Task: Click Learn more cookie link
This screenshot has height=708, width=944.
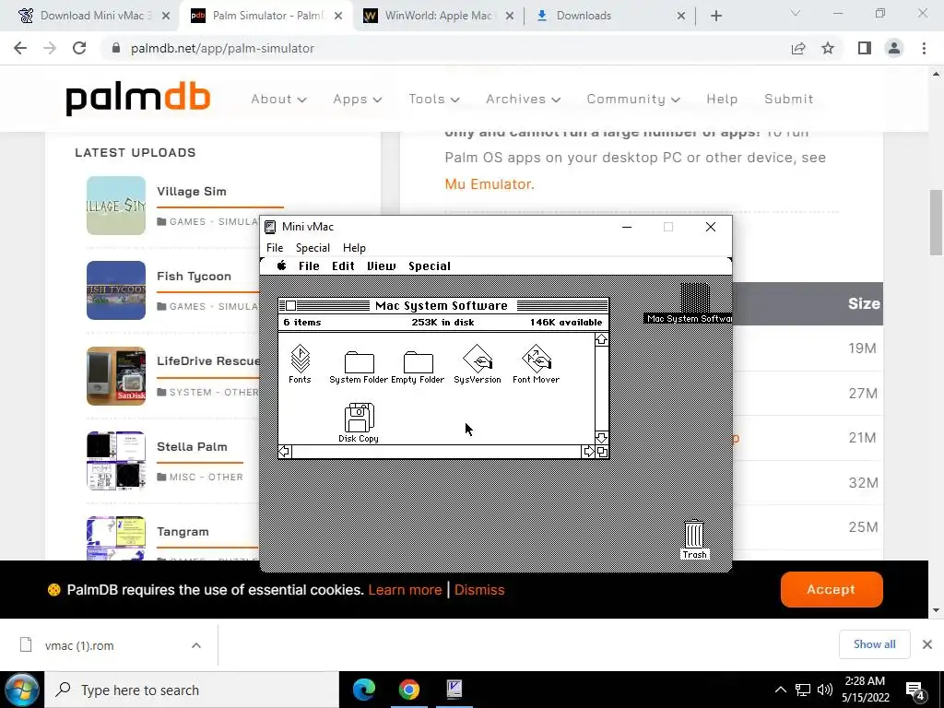Action: tap(406, 590)
